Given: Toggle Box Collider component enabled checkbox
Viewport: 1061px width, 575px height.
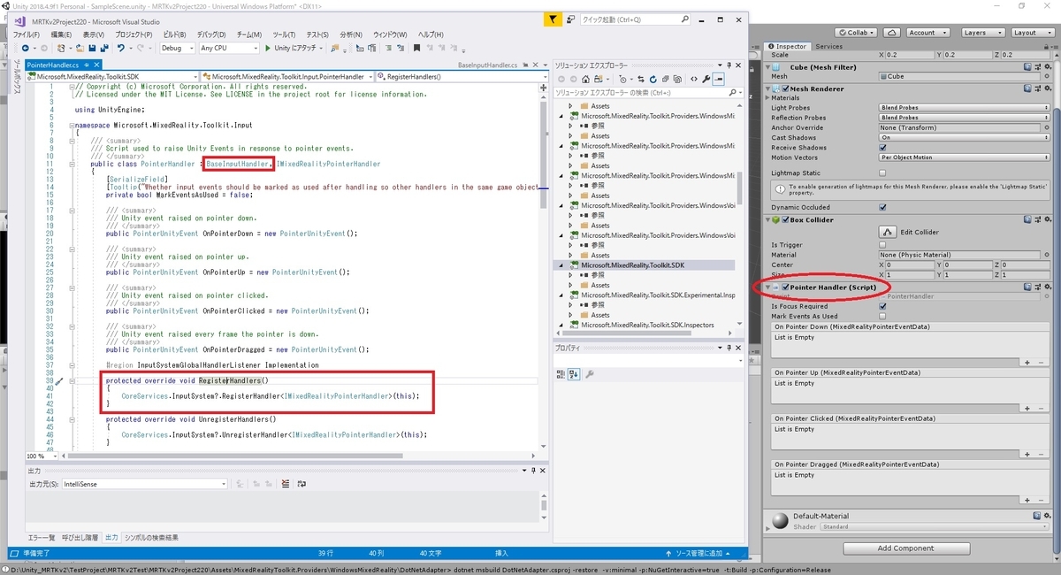Looking at the screenshot, I should coord(785,219).
